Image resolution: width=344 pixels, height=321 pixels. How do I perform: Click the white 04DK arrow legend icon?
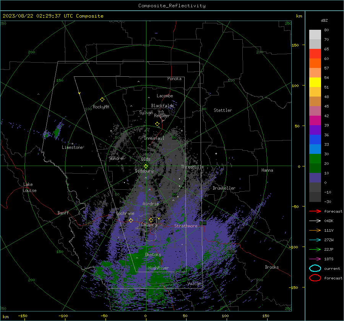pos(315,221)
